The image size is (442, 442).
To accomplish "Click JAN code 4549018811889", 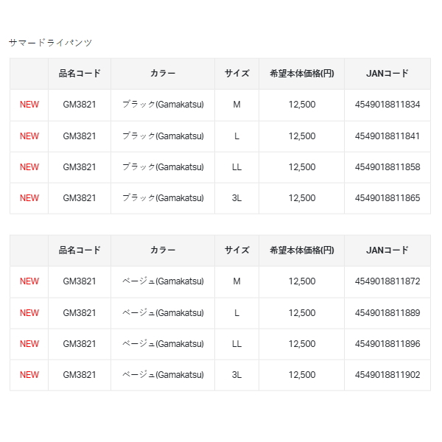I will pos(387,313).
